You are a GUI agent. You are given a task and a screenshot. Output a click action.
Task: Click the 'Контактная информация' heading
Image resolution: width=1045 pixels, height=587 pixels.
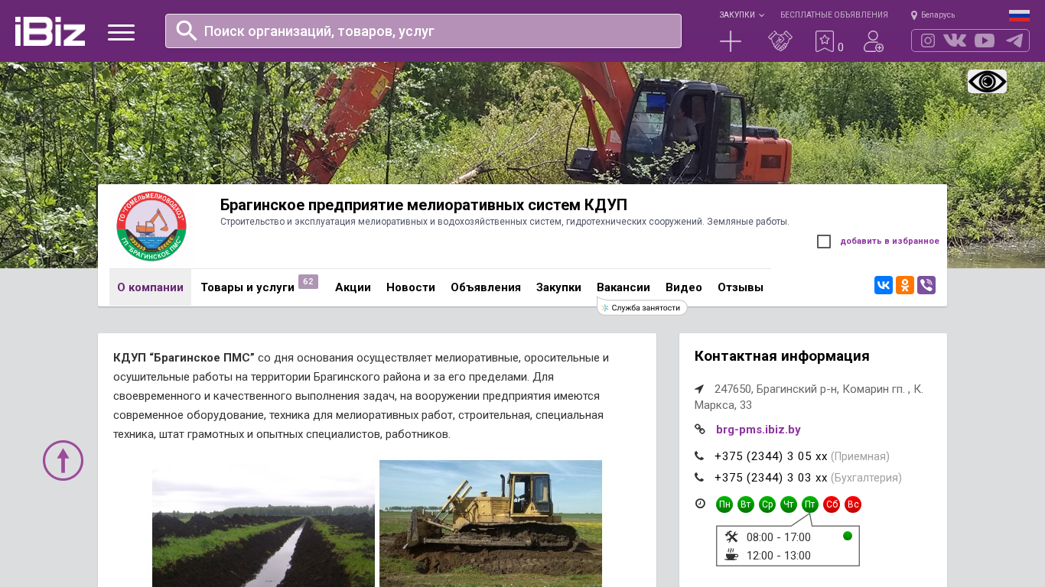[x=782, y=356]
